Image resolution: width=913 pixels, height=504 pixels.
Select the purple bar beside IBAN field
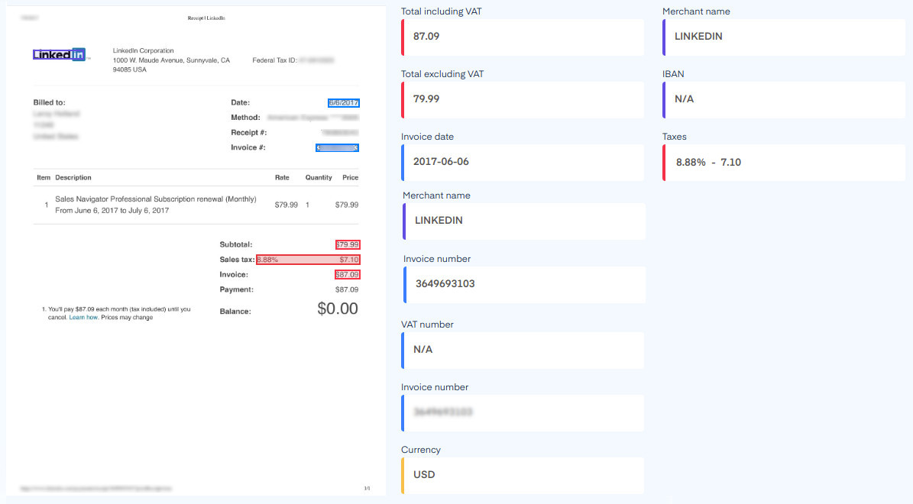click(x=663, y=99)
